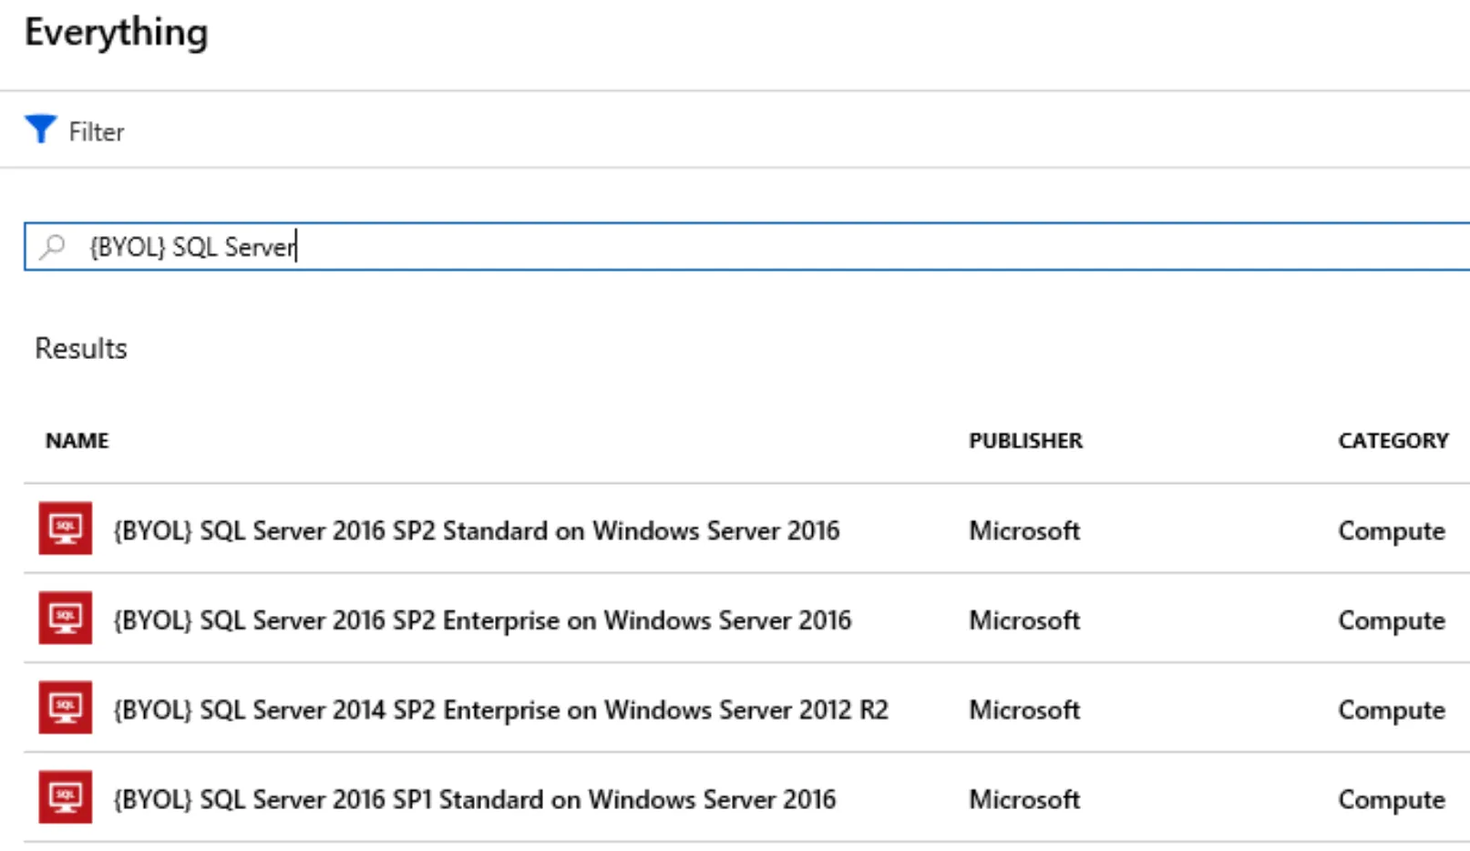Open the Filter text button
Image resolution: width=1470 pixels, height=851 pixels.
pyautogui.click(x=97, y=132)
